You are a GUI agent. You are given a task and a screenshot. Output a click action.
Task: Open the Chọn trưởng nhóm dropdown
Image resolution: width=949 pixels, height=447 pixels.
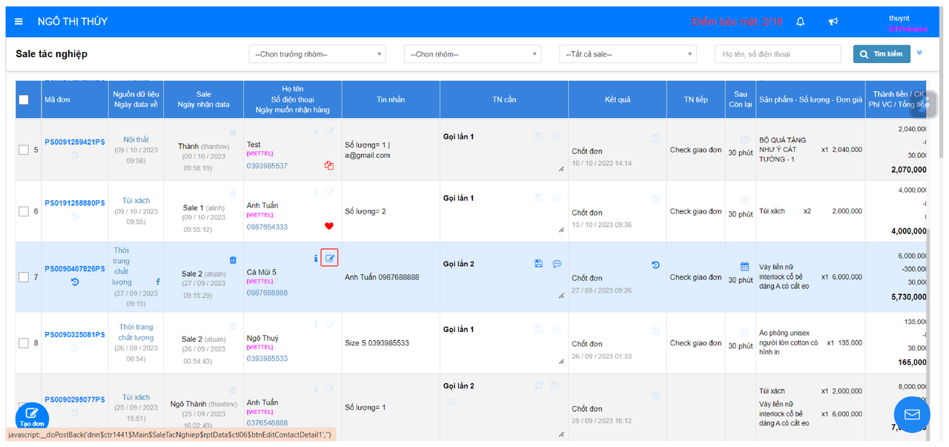[x=317, y=54]
